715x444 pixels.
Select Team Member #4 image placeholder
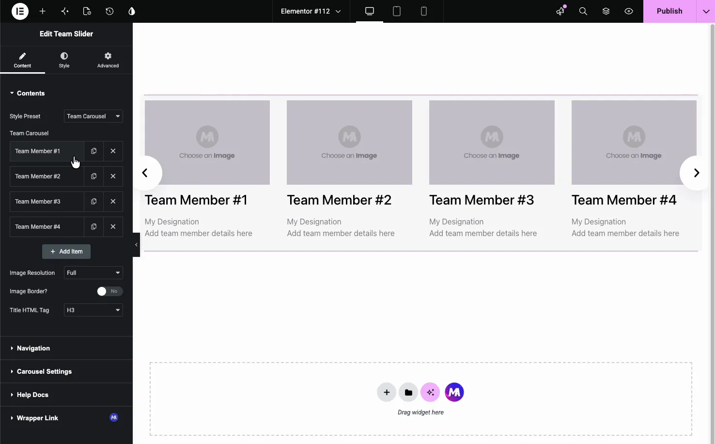[634, 143]
